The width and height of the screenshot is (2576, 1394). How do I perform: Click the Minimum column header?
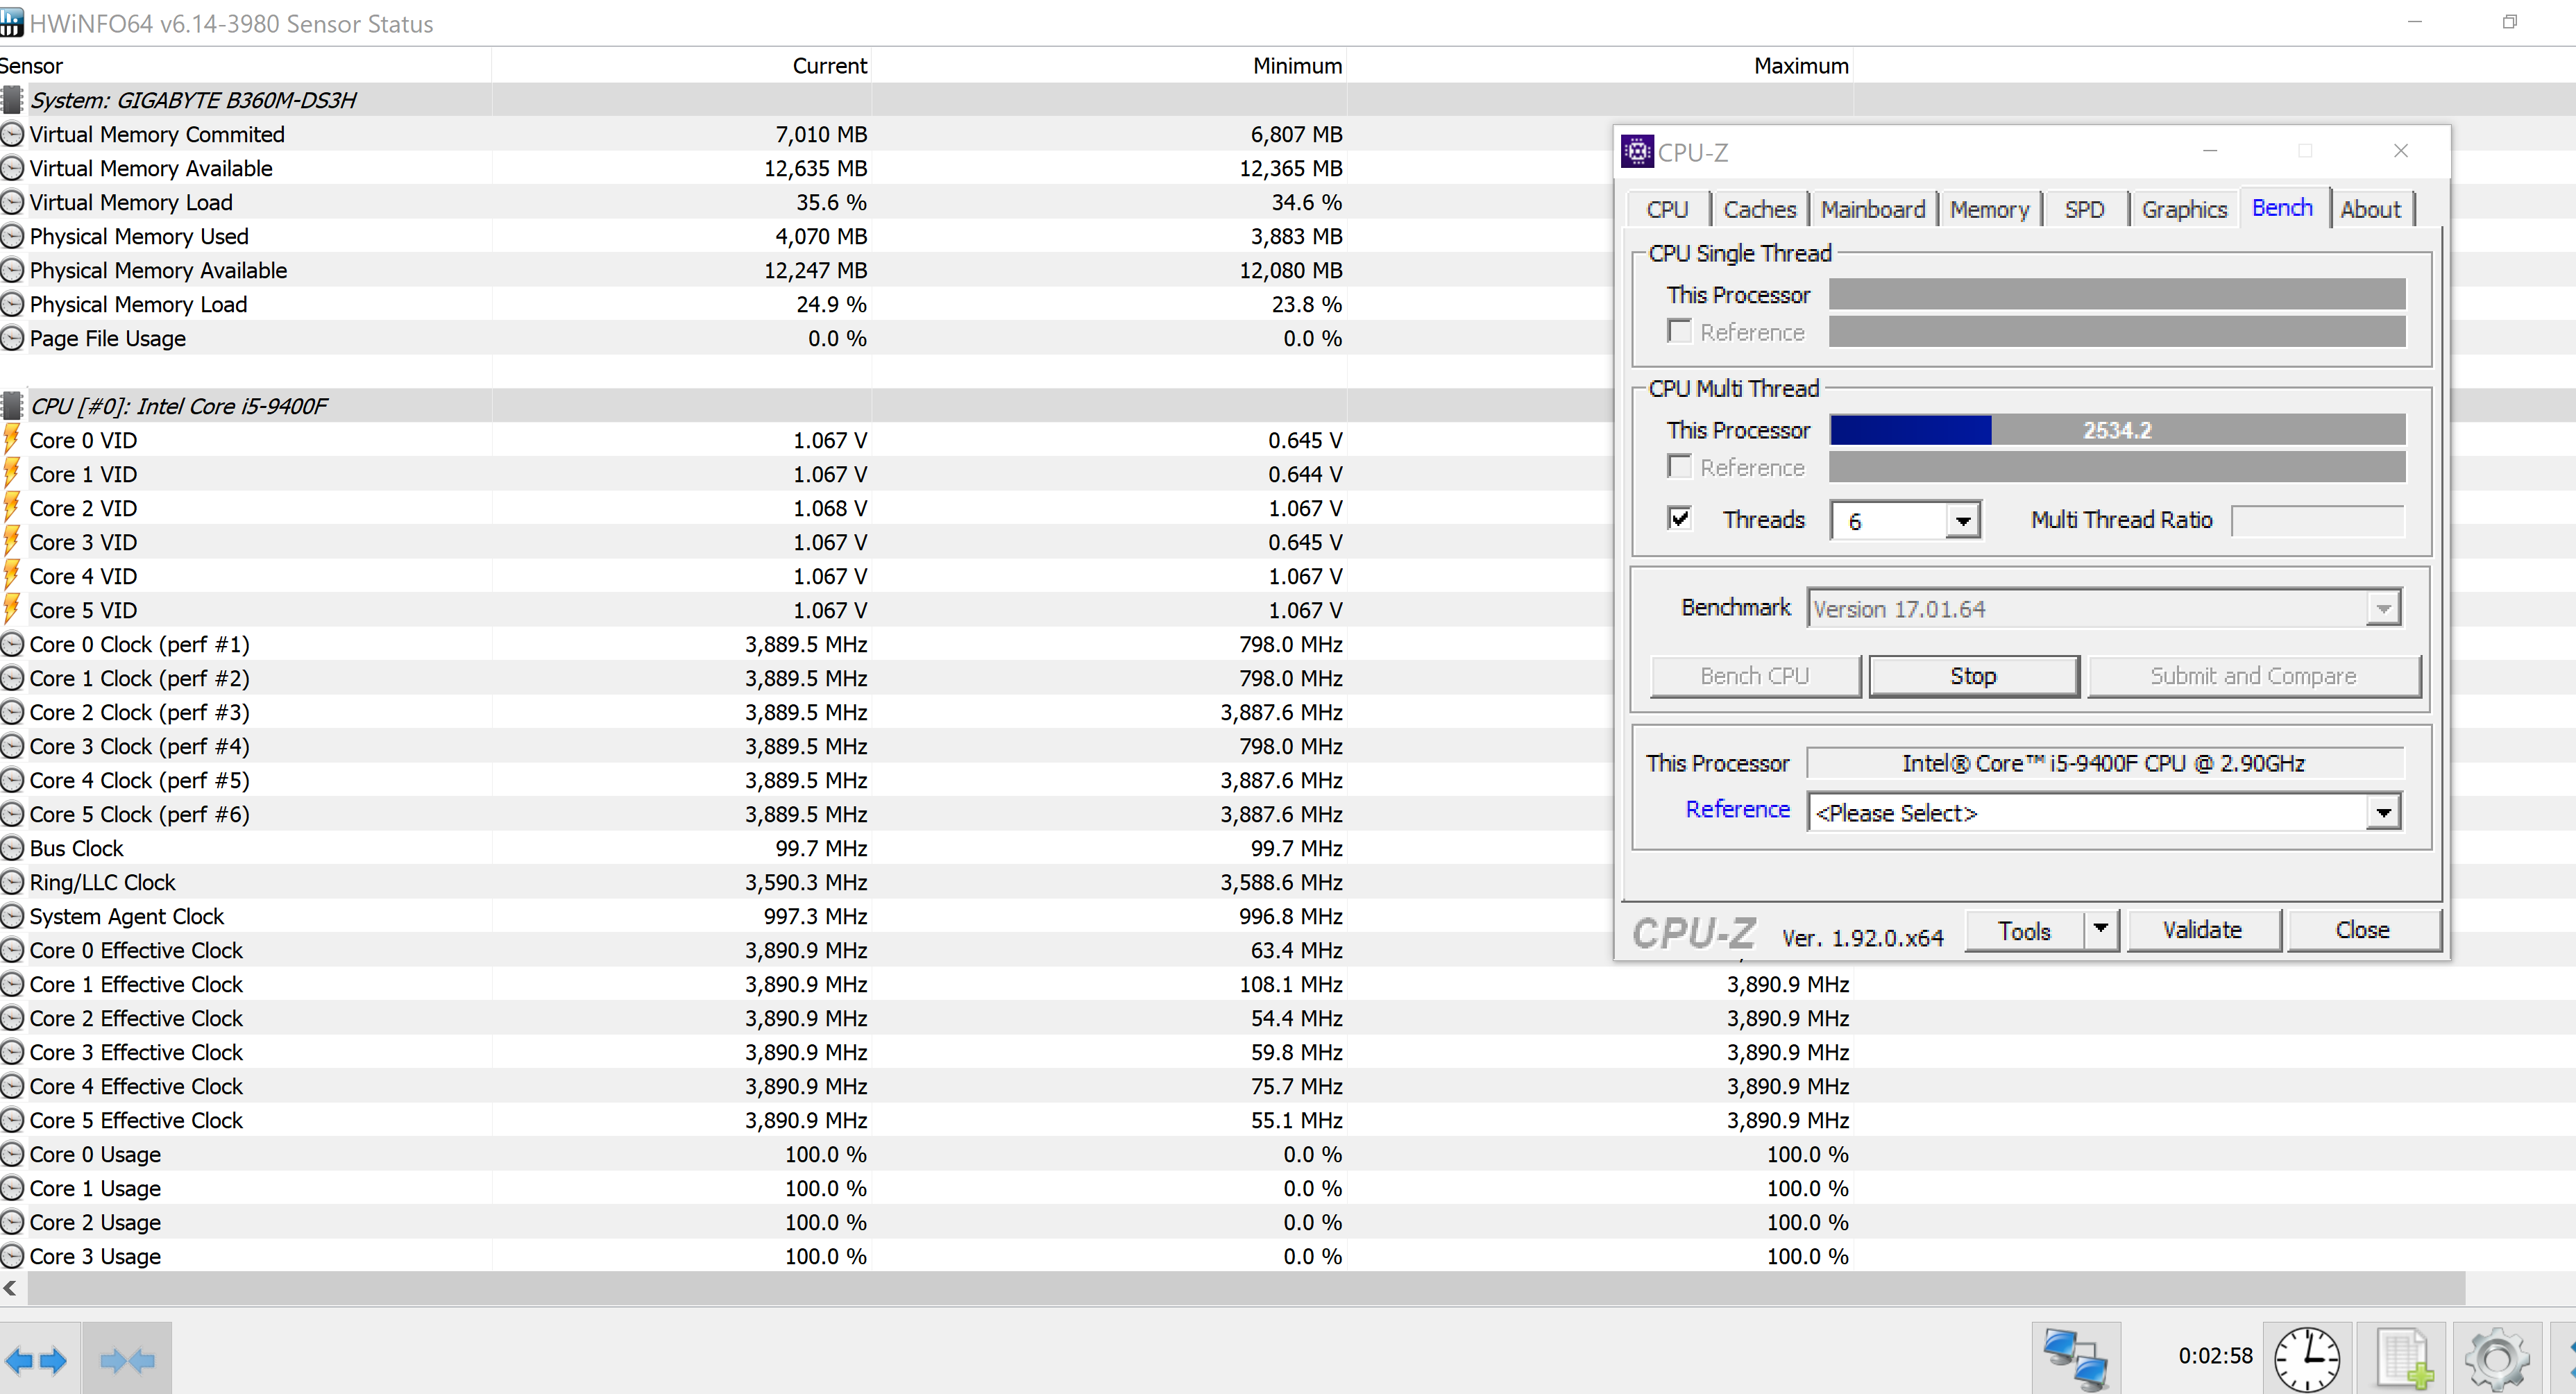click(1297, 66)
